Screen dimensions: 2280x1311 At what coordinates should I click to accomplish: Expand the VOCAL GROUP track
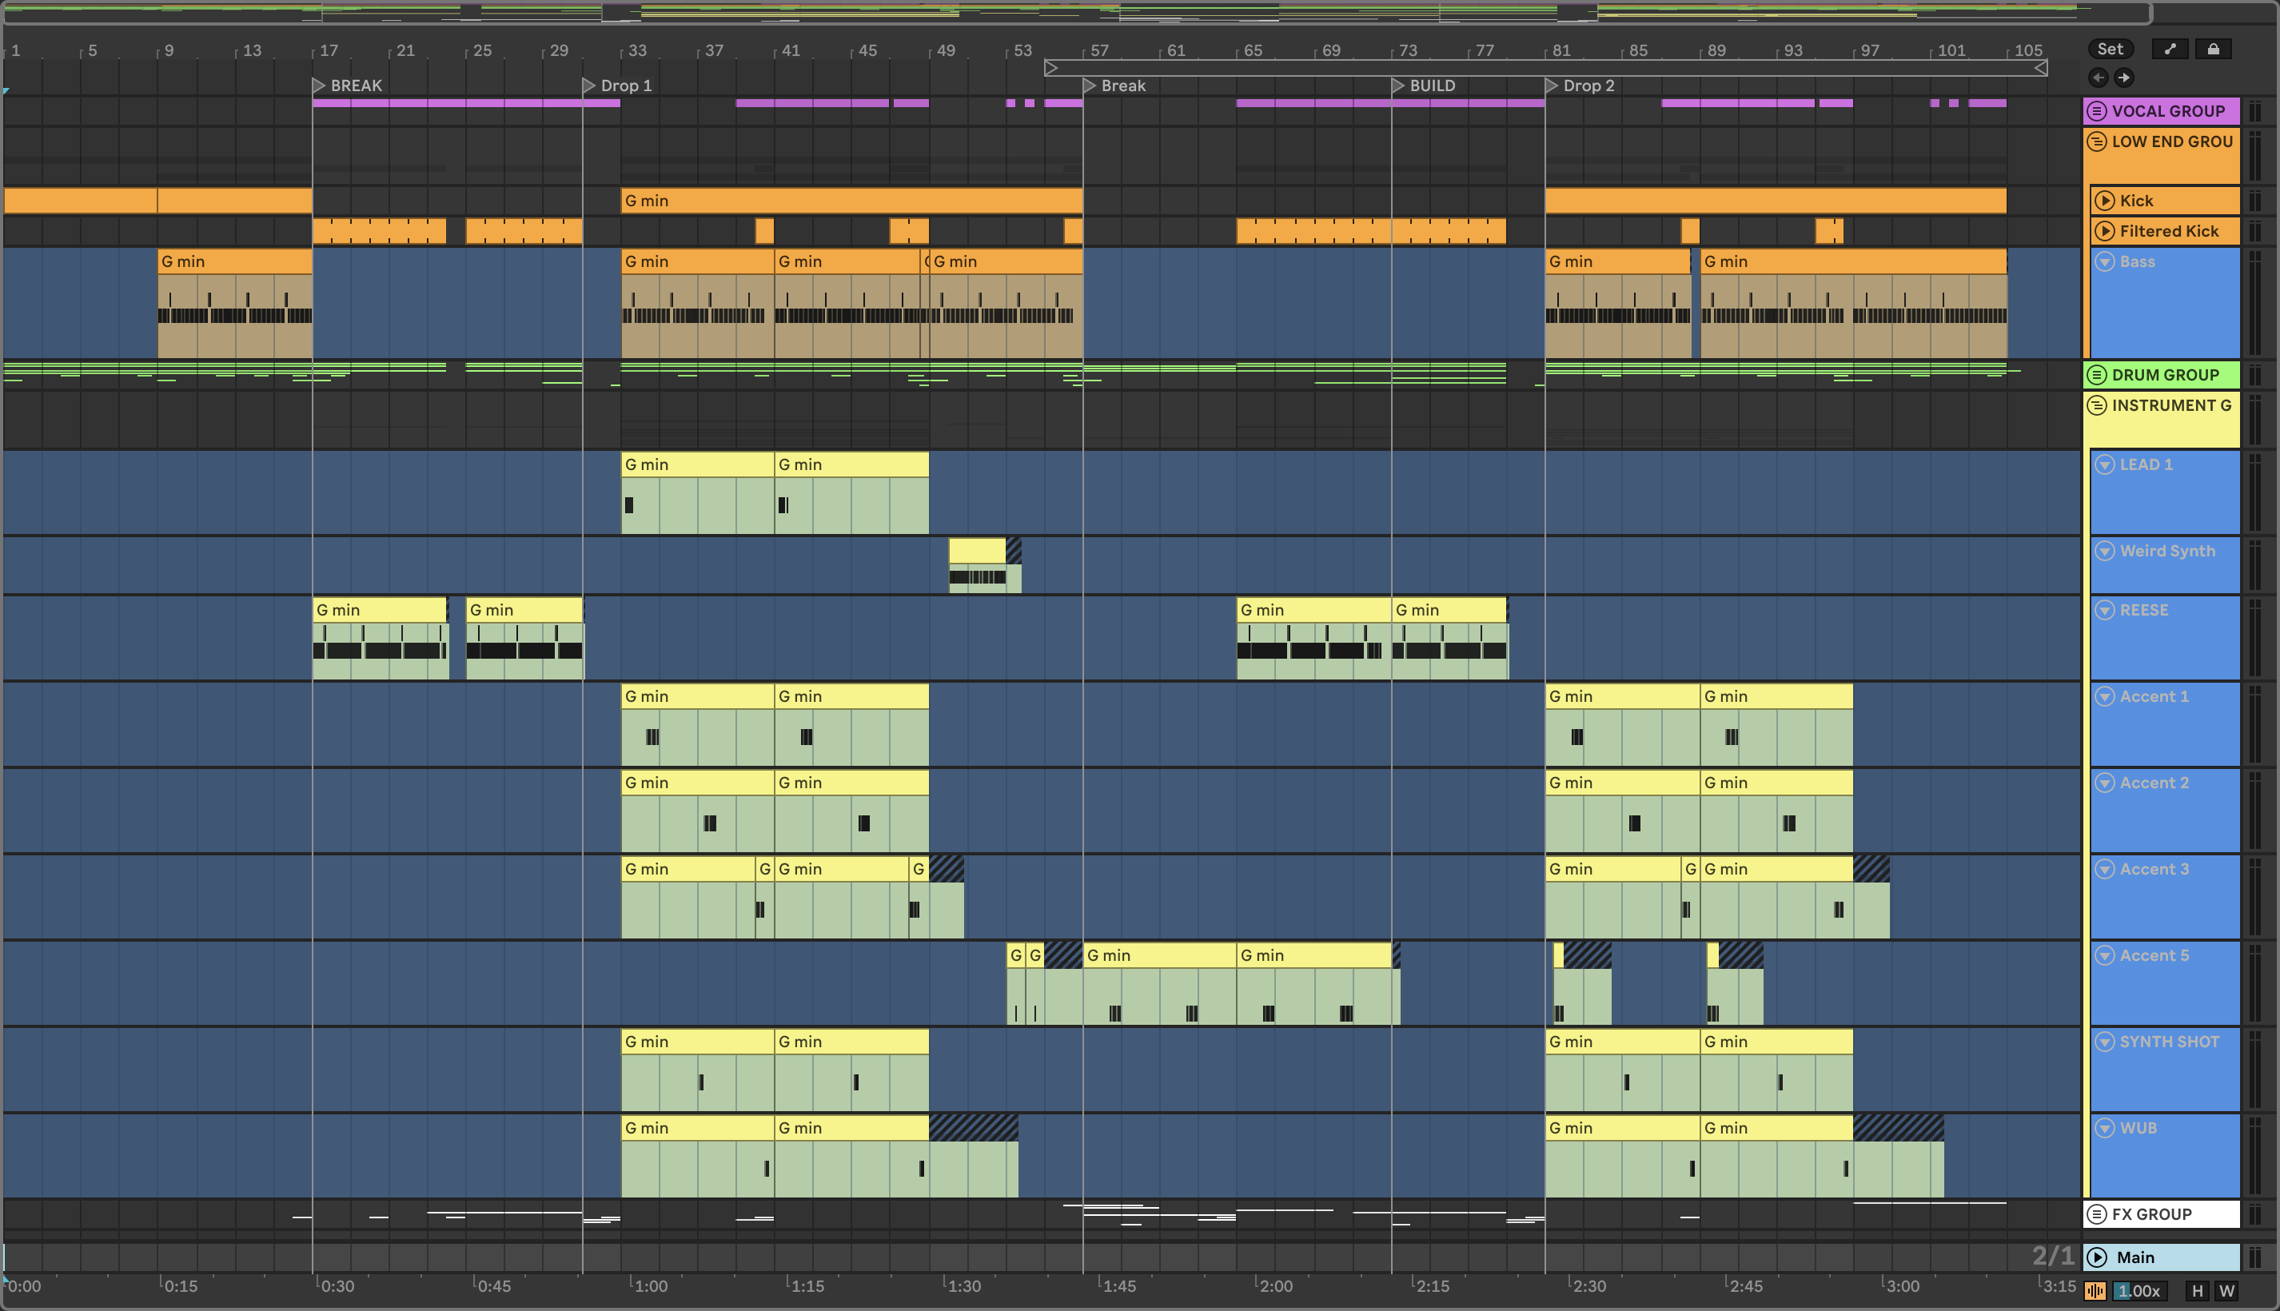(x=2097, y=112)
